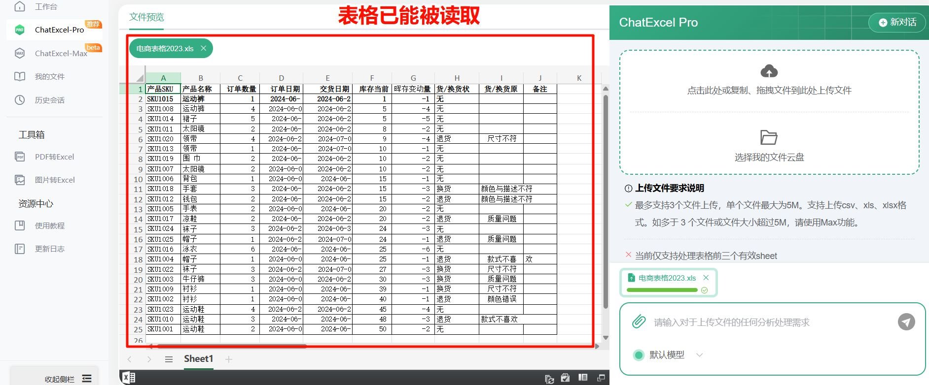
Task: Open the PDF转Excel tool
Action: point(54,157)
